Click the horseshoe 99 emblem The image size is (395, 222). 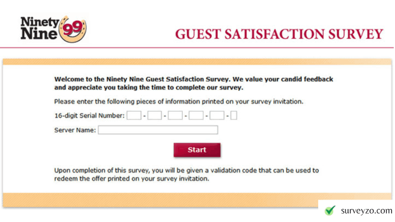73,29
